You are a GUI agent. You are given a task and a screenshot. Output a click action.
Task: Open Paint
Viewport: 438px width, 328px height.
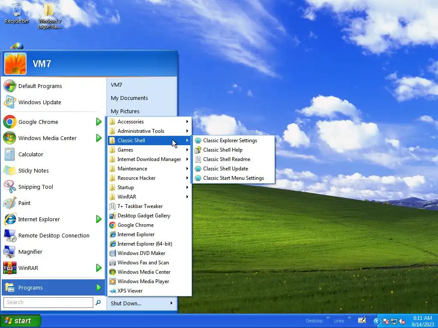pos(53,203)
